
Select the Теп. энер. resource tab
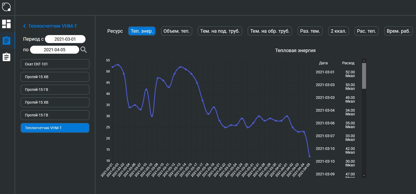click(x=142, y=31)
